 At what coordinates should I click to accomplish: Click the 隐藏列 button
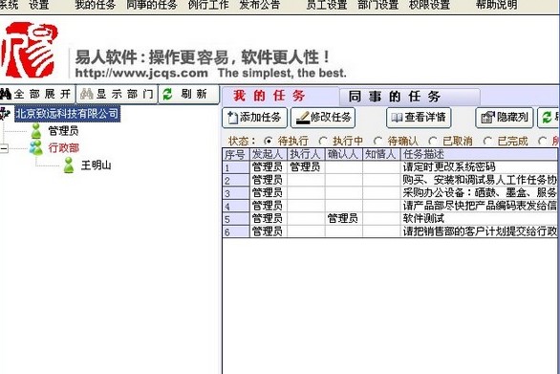[505, 118]
